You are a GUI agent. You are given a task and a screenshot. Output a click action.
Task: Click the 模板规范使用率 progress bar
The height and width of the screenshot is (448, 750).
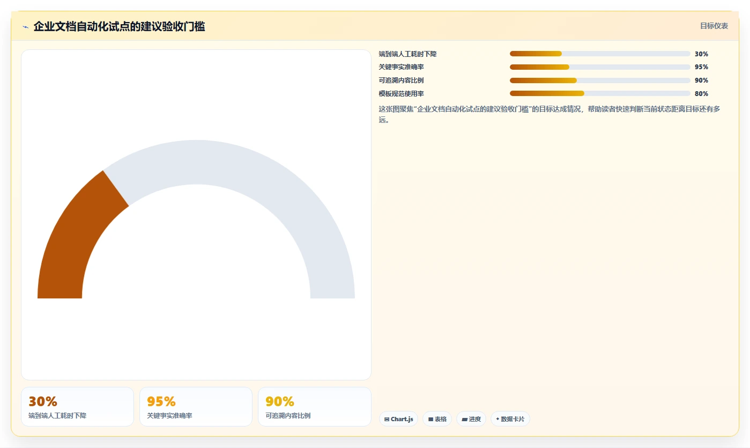click(600, 93)
